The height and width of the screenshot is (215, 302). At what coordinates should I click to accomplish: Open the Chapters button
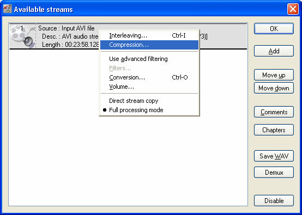pos(274,130)
